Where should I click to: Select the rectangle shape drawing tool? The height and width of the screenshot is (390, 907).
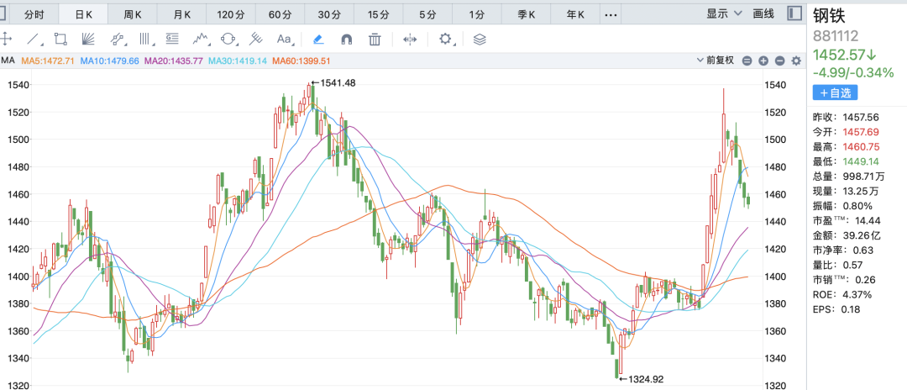(x=60, y=39)
